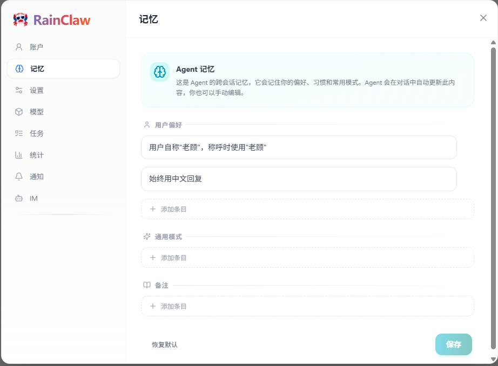Select the 统计 bar chart icon

pyautogui.click(x=18, y=155)
